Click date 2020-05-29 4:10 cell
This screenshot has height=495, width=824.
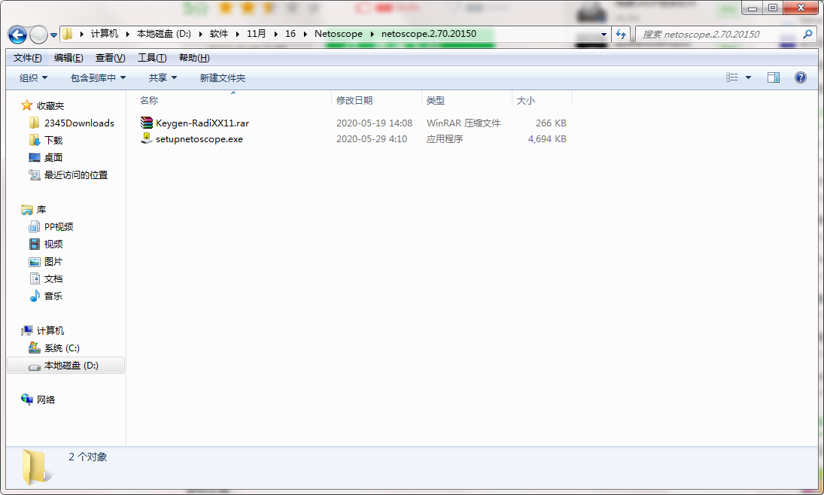(372, 138)
